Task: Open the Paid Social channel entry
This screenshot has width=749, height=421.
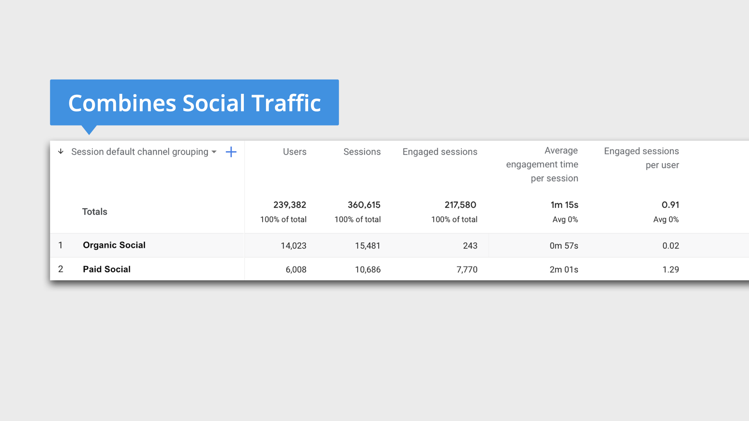Action: point(106,269)
